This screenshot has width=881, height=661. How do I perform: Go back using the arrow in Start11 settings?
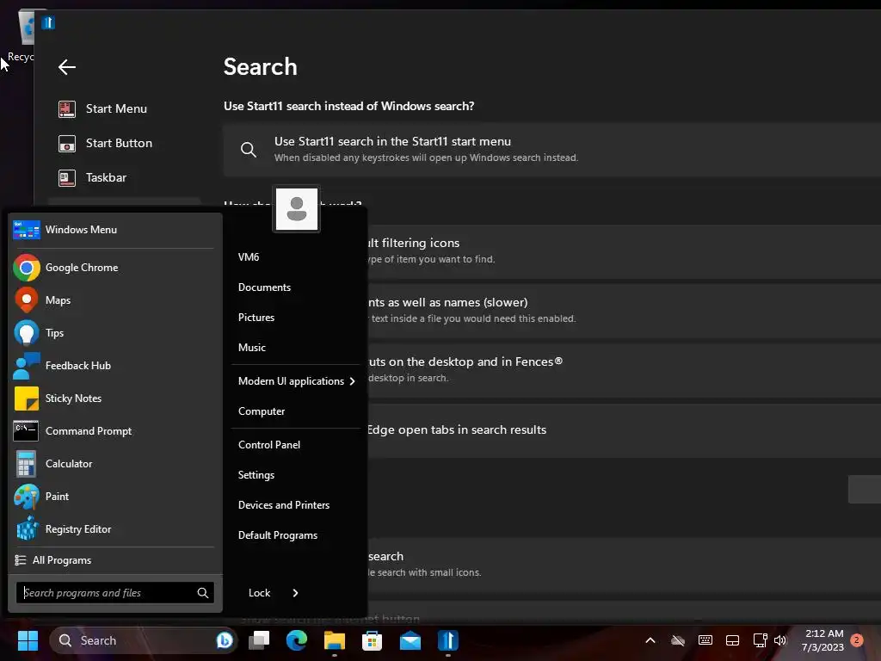click(x=67, y=67)
